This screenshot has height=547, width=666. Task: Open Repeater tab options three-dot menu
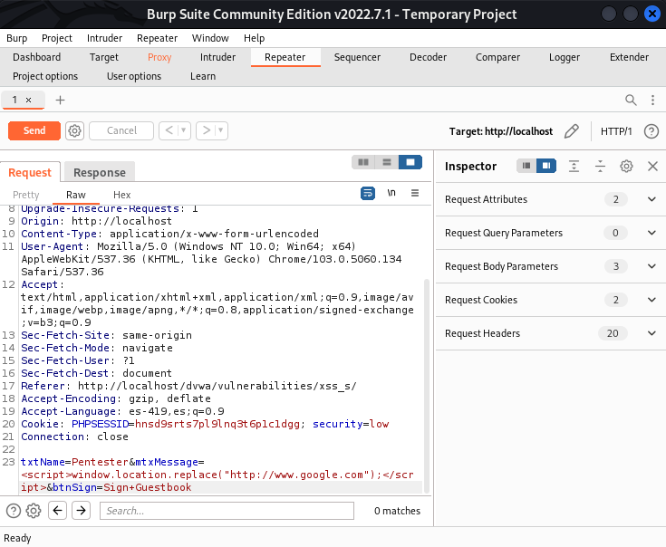[x=652, y=101]
